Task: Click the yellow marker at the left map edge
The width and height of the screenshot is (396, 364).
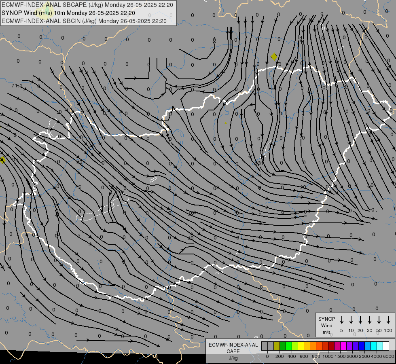Action: [2, 160]
